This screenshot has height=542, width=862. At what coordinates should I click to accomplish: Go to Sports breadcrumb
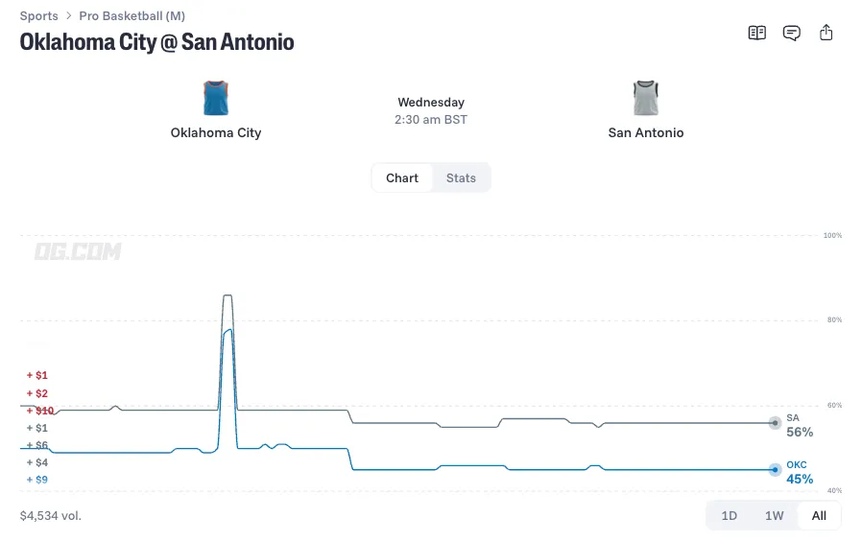click(x=39, y=16)
